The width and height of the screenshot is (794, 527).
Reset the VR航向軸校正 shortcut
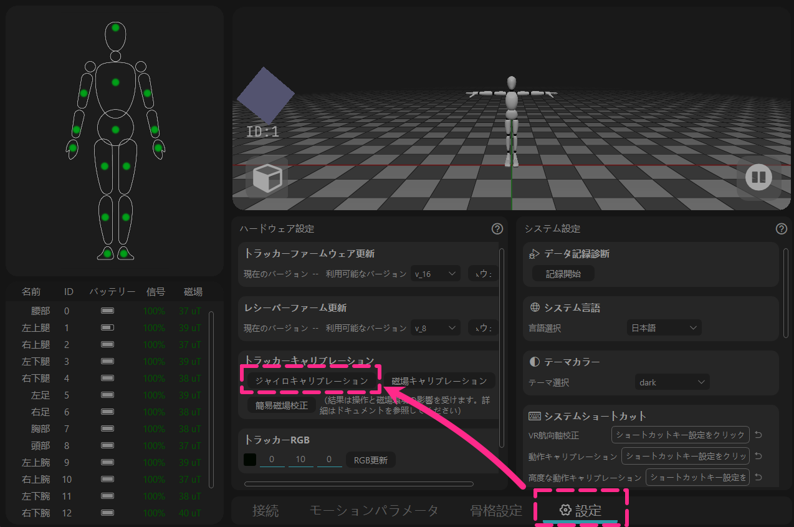[758, 435]
